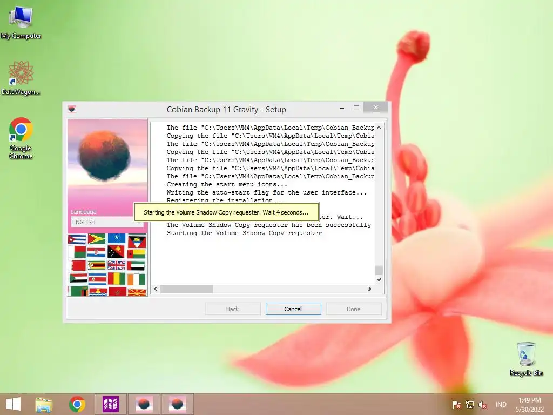Click the Cancel button in the setup
Screen dimensions: 553x415
point(293,309)
